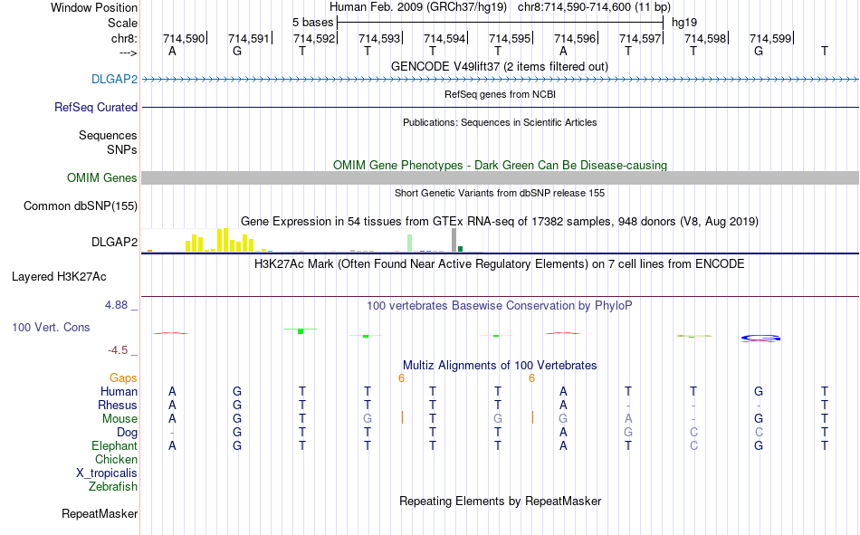860x535 pixels.
Task: Click the 4.88 PhyloP upper scale value
Action: pyautogui.click(x=116, y=304)
